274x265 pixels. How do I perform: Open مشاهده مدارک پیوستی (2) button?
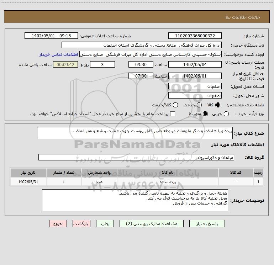coord(152,224)
